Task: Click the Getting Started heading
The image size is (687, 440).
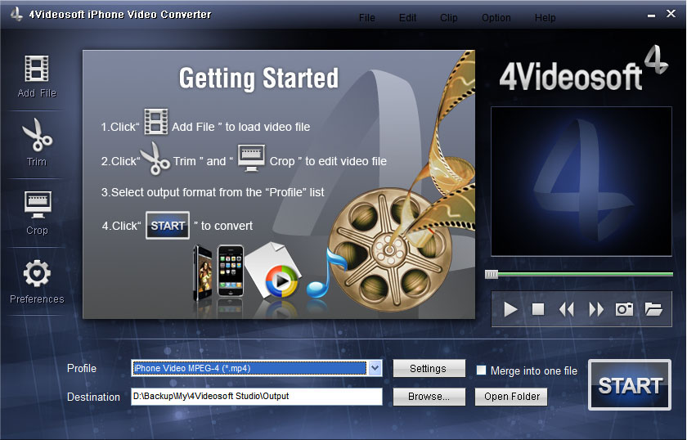Action: pyautogui.click(x=258, y=79)
